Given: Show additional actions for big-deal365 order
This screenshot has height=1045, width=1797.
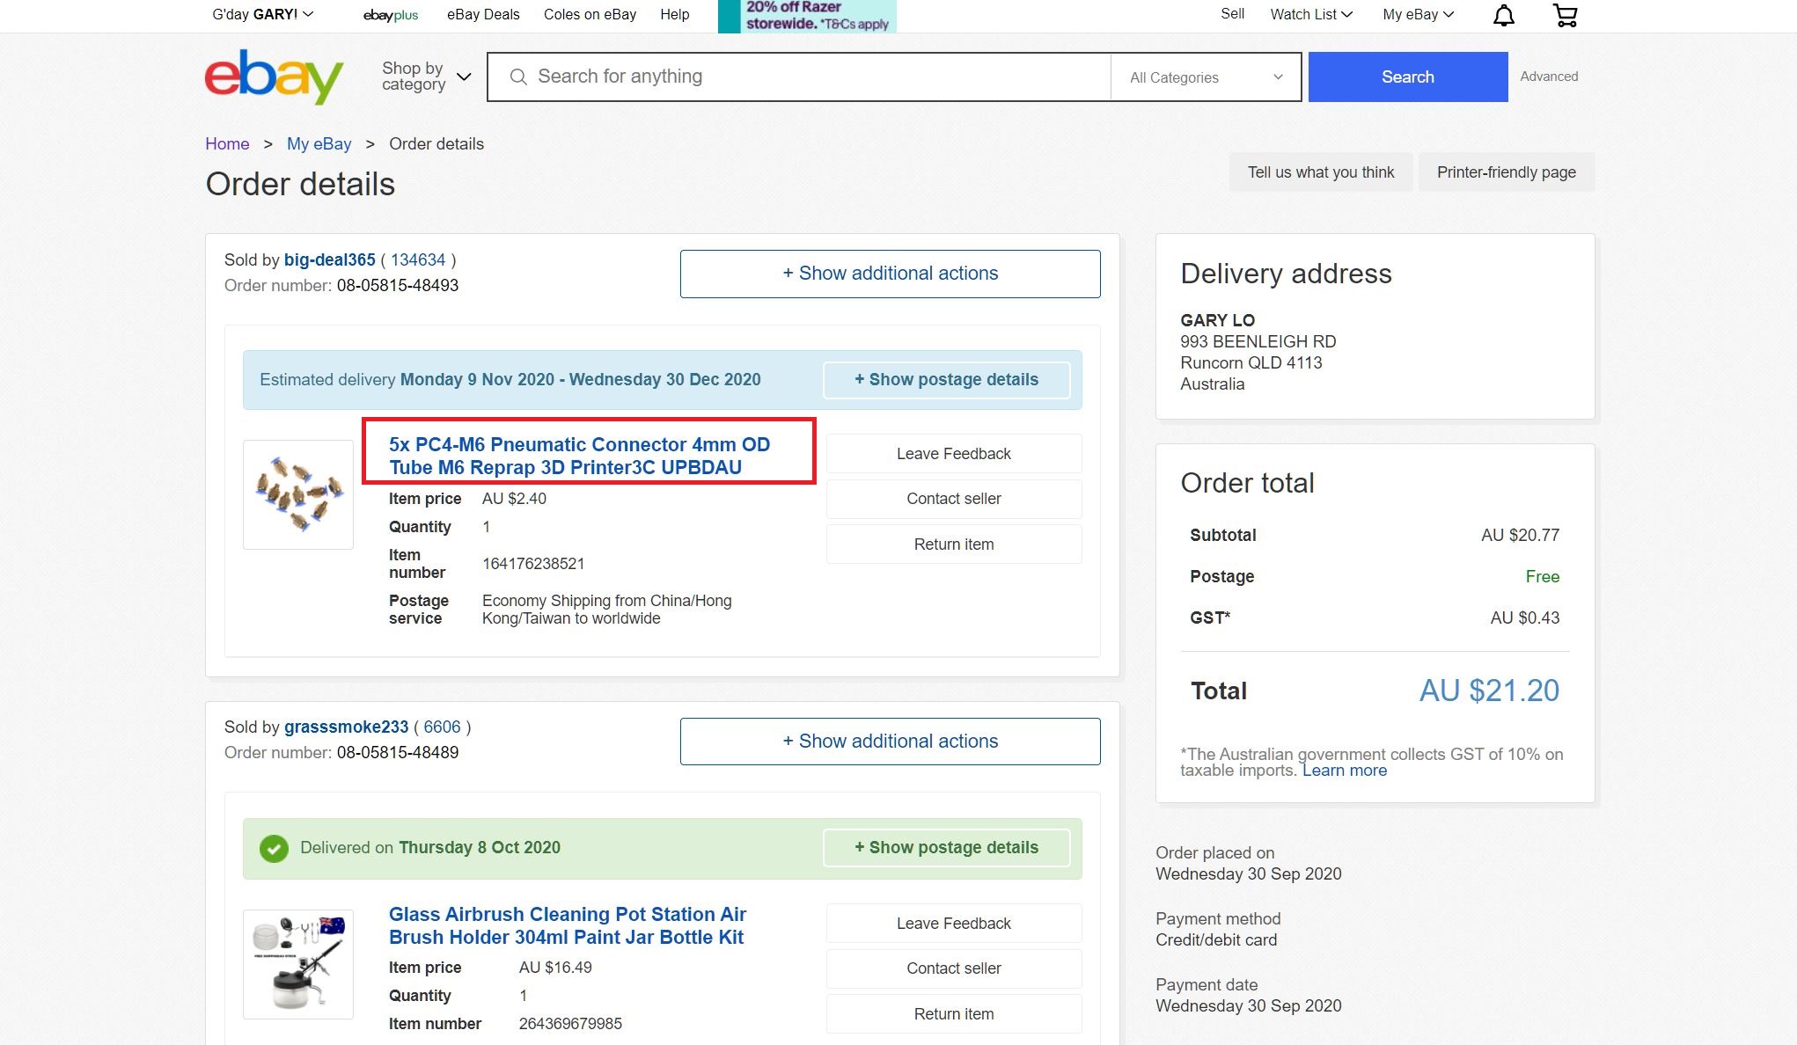Looking at the screenshot, I should [x=890, y=274].
